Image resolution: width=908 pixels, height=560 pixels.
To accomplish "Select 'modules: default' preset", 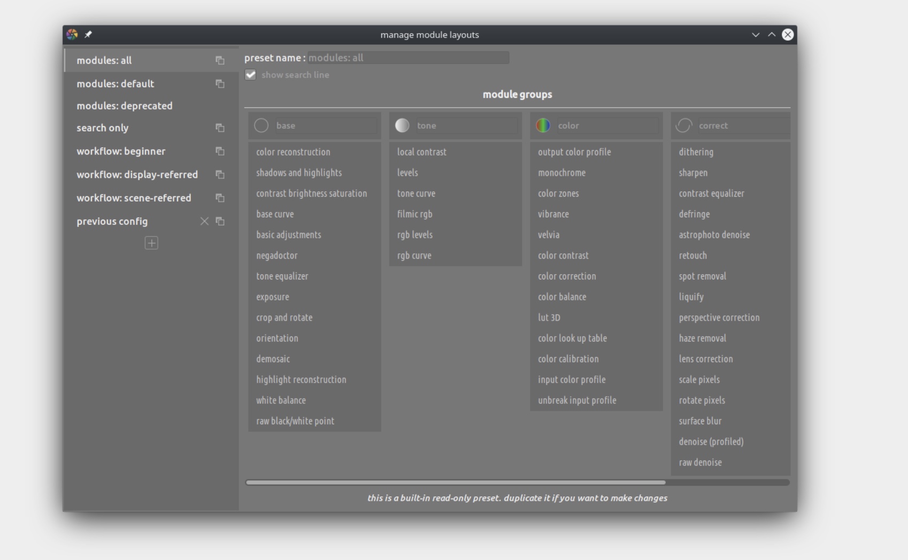I will 151,84.
